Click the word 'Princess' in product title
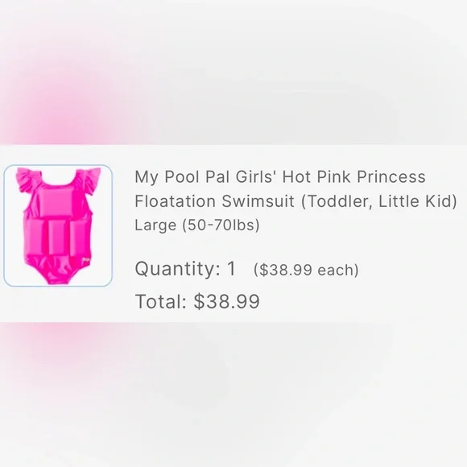 click(391, 176)
